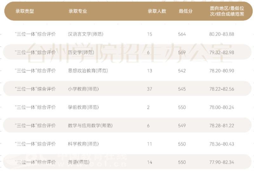Click the score range 78.20-80.90
This screenshot has width=254, height=171.
click(x=222, y=71)
